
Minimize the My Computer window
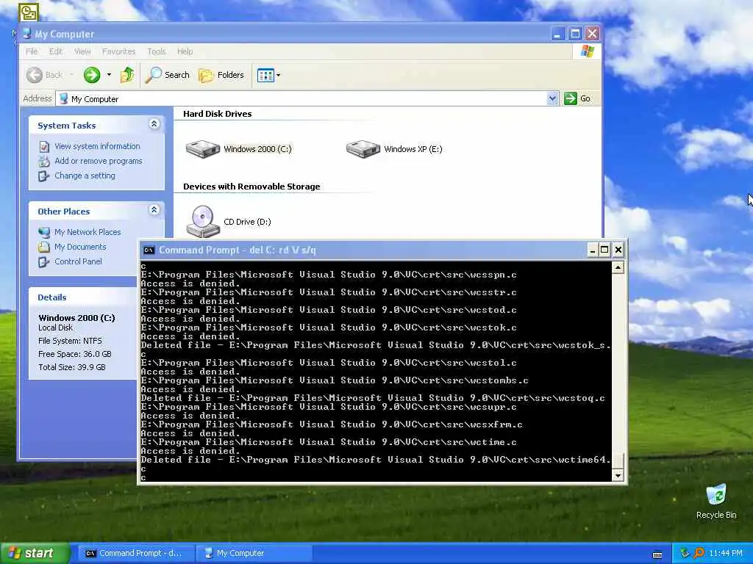pos(557,34)
